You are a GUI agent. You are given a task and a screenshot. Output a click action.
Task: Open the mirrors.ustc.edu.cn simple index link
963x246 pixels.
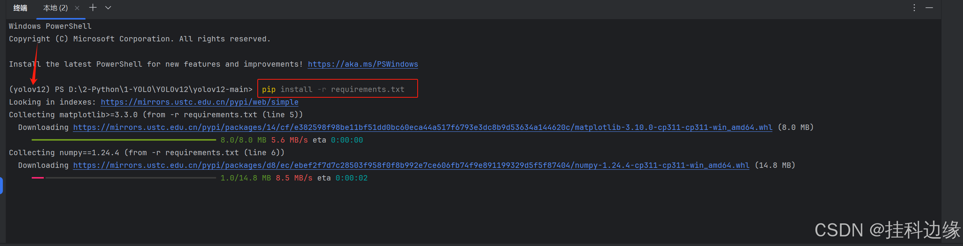click(199, 102)
